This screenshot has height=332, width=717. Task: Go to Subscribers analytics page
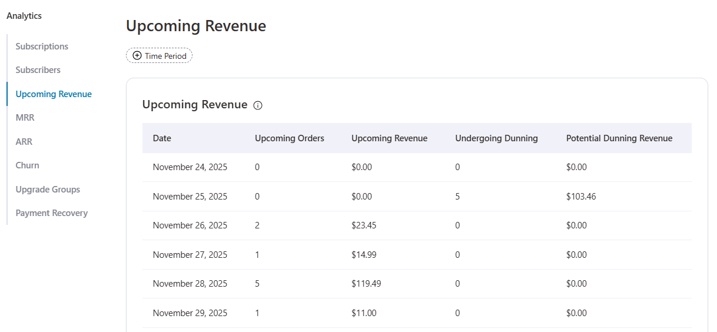click(x=38, y=70)
